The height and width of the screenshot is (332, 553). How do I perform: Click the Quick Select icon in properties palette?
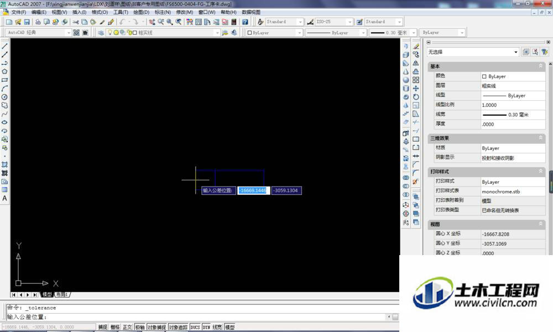(545, 52)
